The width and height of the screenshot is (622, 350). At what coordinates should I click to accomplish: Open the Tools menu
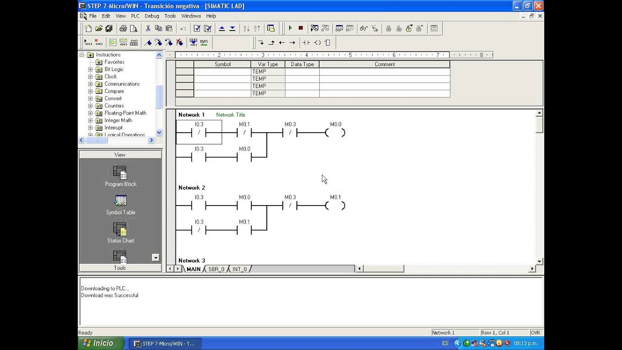[170, 16]
